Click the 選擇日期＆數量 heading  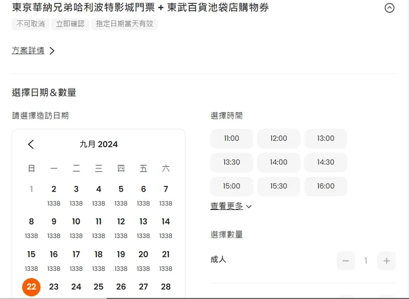(x=44, y=92)
